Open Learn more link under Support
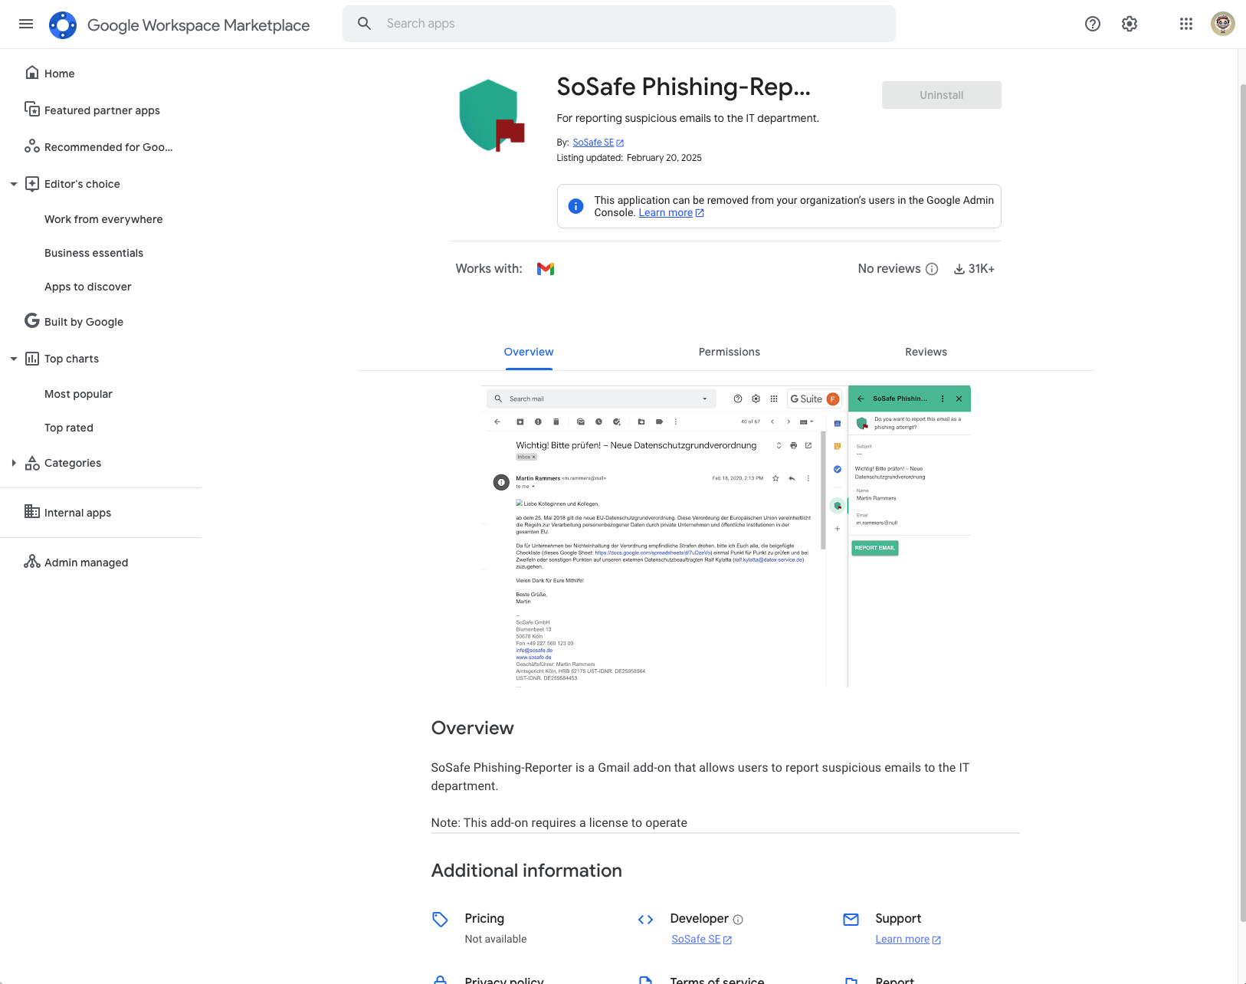 tap(902, 940)
